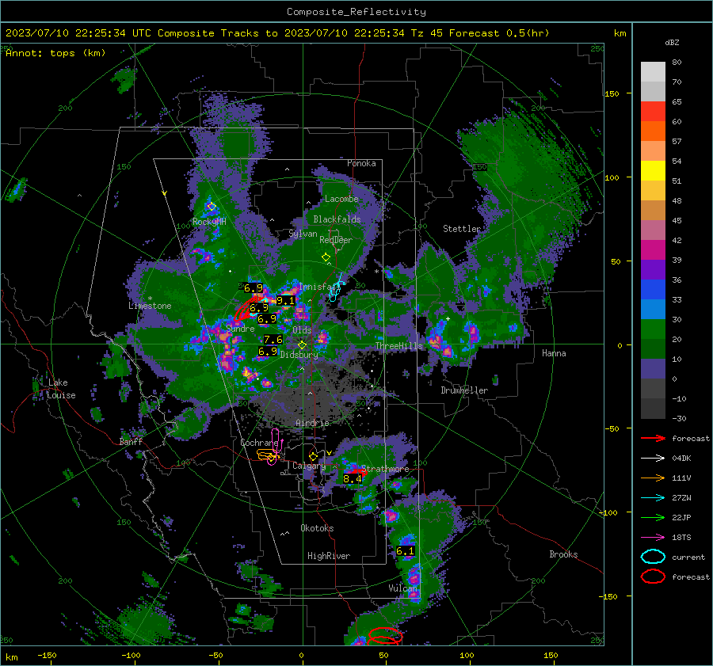
Task: Click the yellow diamond marker above Calgary
Action: (313, 456)
